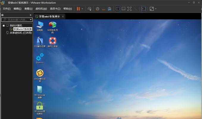Open the library search dropdown arrow
This screenshot has width=202, height=119.
[x=31, y=20]
